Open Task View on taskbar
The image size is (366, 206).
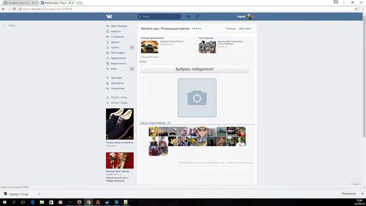tap(23, 202)
